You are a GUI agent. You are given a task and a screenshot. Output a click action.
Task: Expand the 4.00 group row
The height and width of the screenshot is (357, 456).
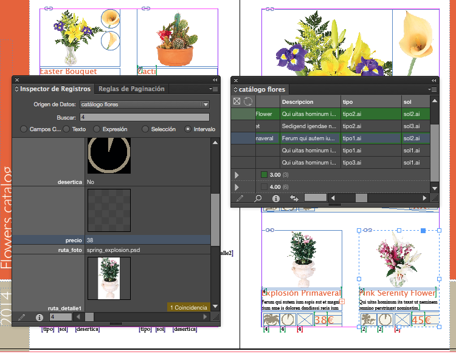[237, 187]
